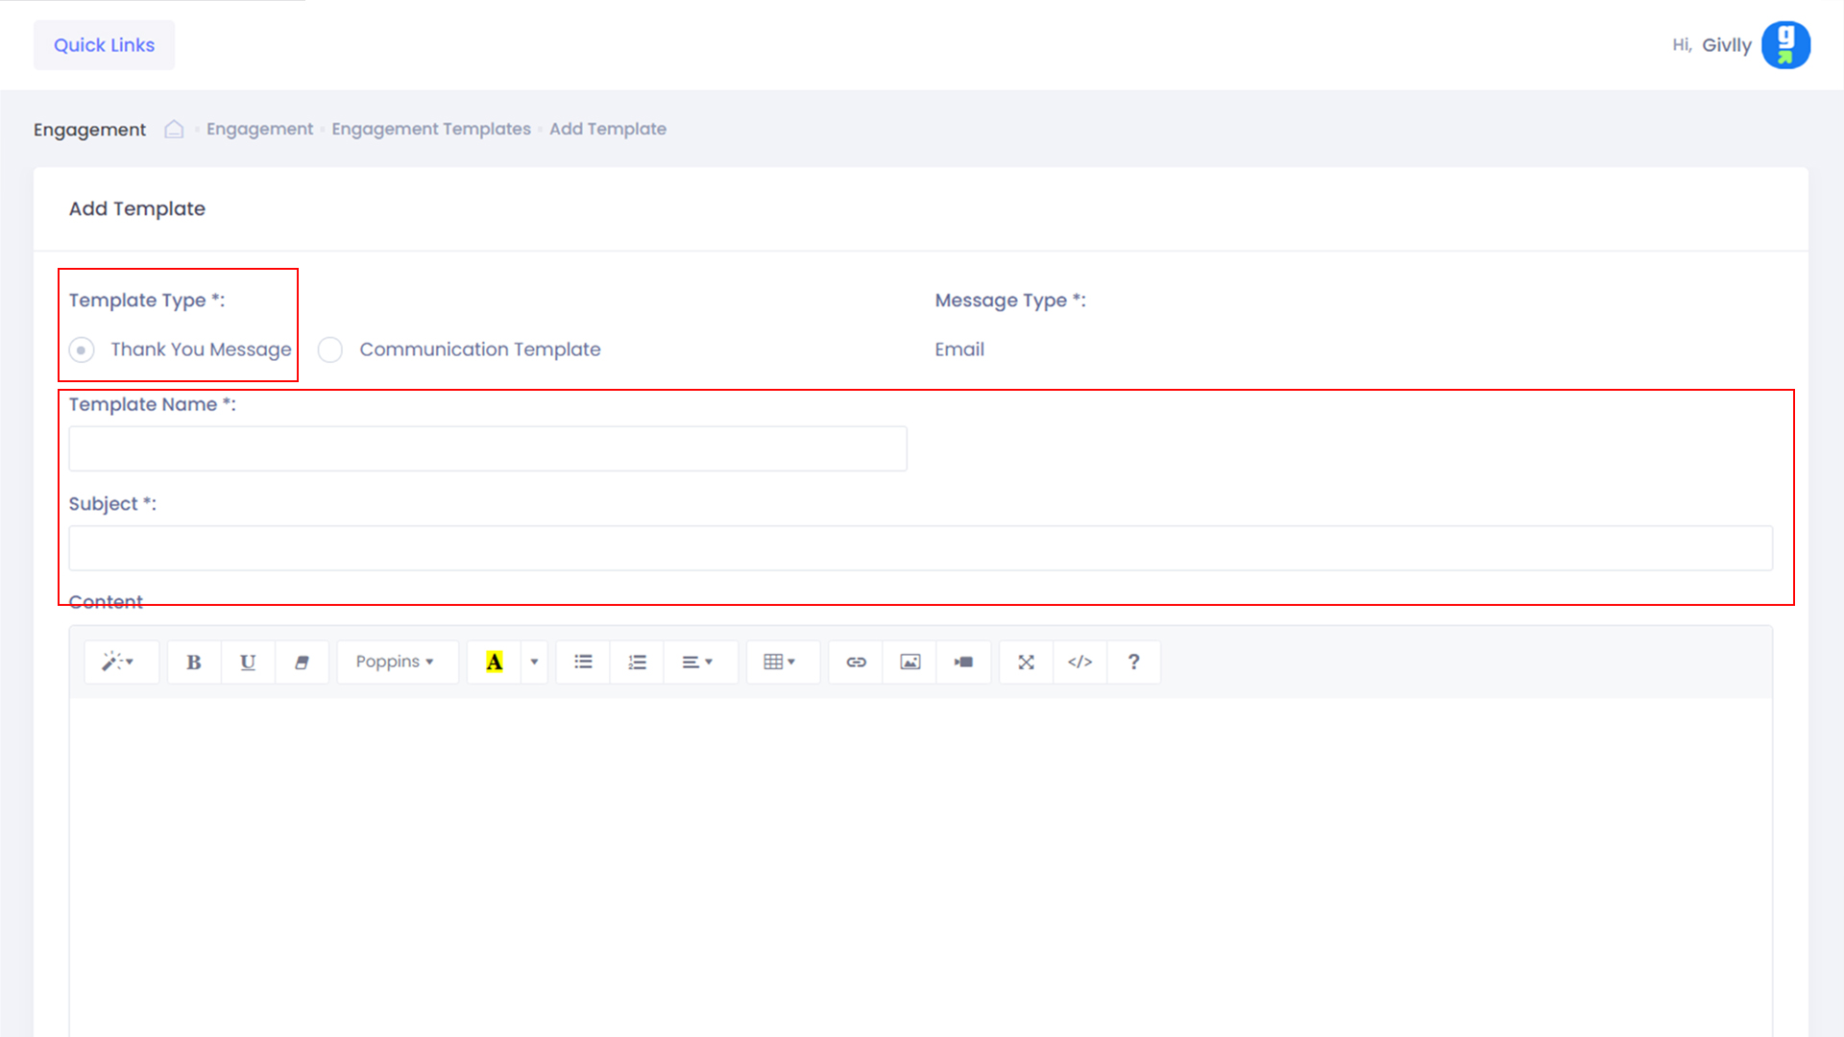Click the insert video icon
This screenshot has width=1844, height=1037.
(x=963, y=663)
